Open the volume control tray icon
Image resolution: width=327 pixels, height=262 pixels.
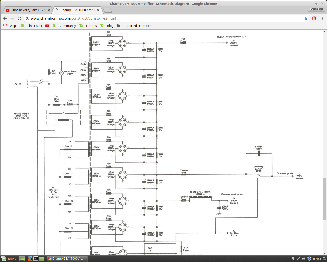pos(303,259)
